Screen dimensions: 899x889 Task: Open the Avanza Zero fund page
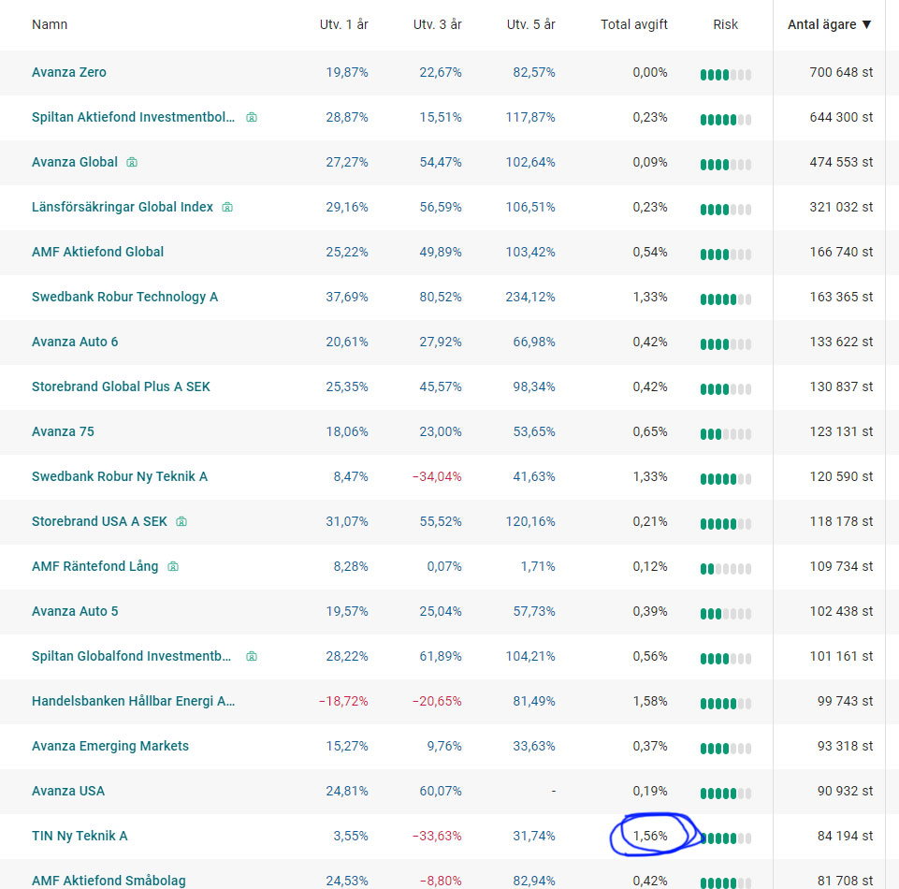(x=69, y=72)
